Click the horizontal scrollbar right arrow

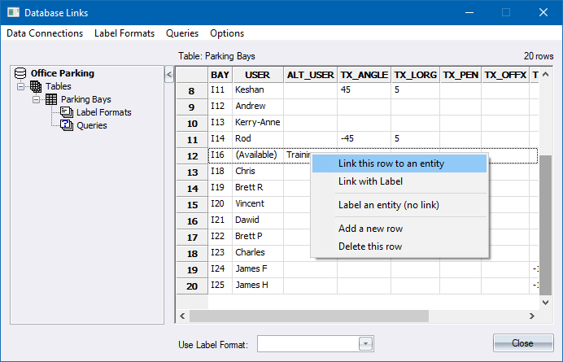pyautogui.click(x=533, y=316)
